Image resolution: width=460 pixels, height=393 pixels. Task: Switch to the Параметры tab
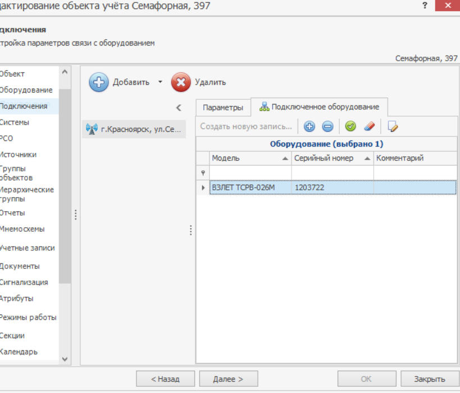click(223, 107)
